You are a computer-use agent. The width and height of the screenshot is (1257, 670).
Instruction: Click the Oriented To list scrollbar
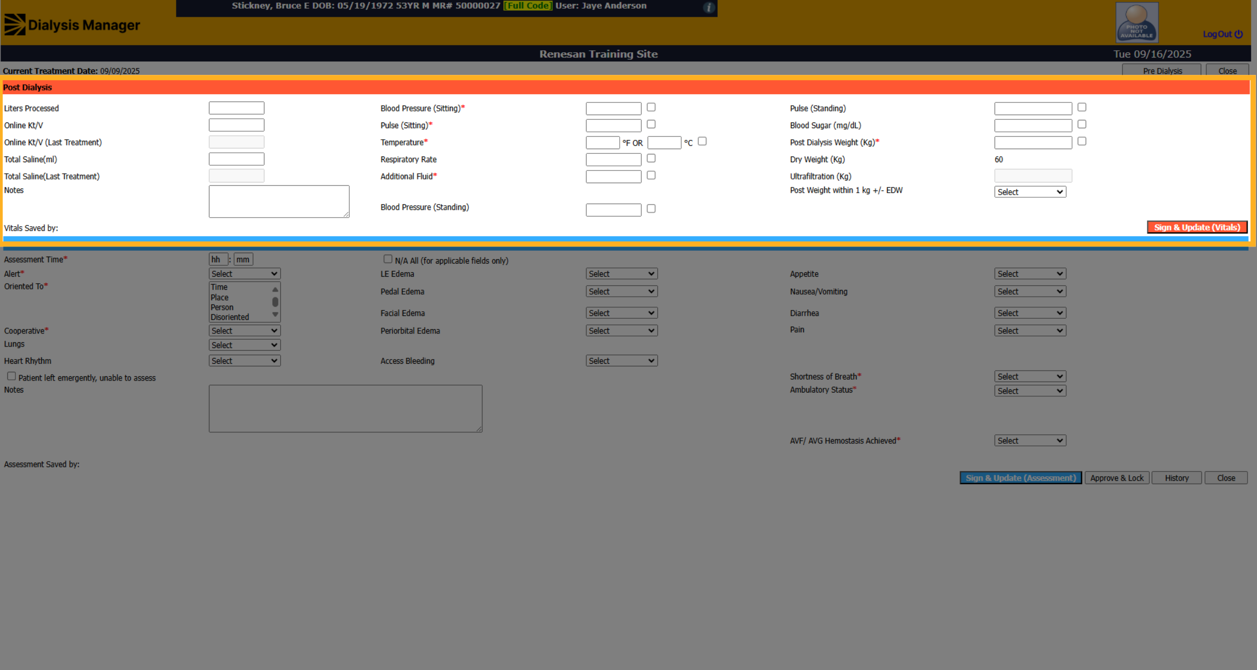point(275,302)
